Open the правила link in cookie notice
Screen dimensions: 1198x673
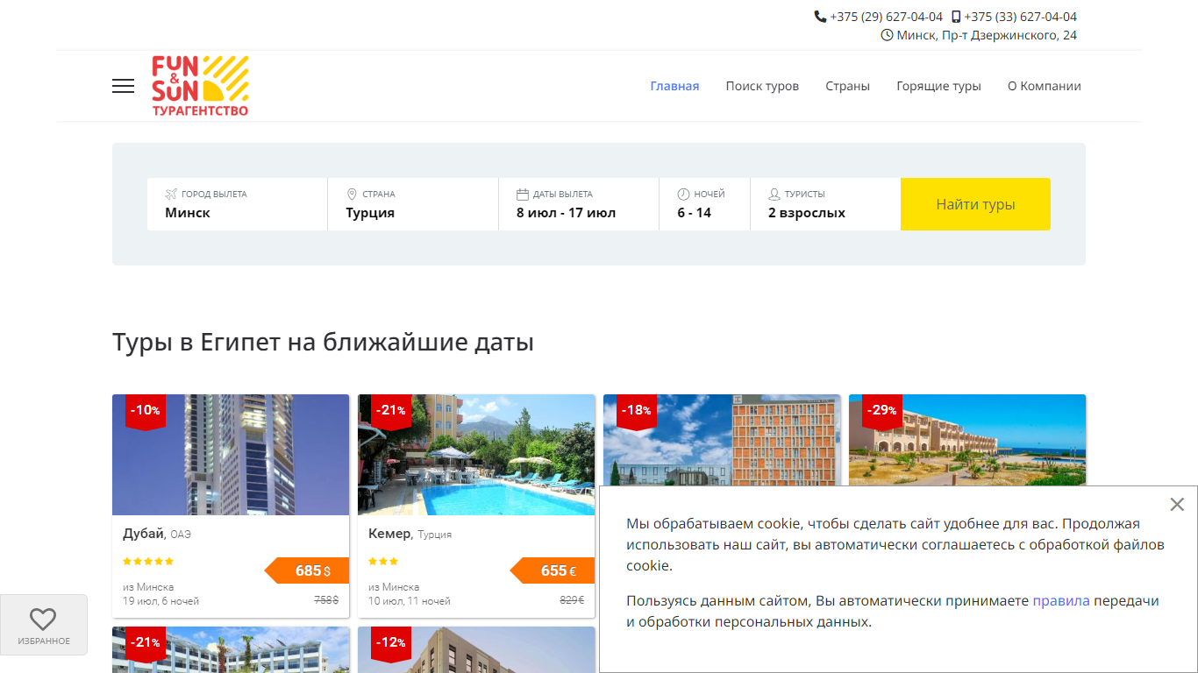1061,601
